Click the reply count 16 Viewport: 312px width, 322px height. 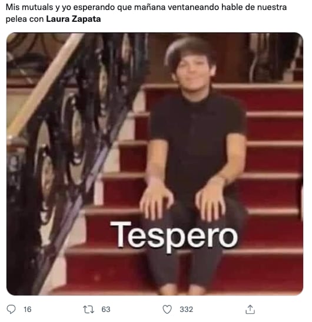click(28, 309)
